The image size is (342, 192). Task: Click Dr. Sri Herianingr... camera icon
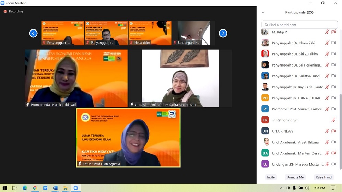333,65
